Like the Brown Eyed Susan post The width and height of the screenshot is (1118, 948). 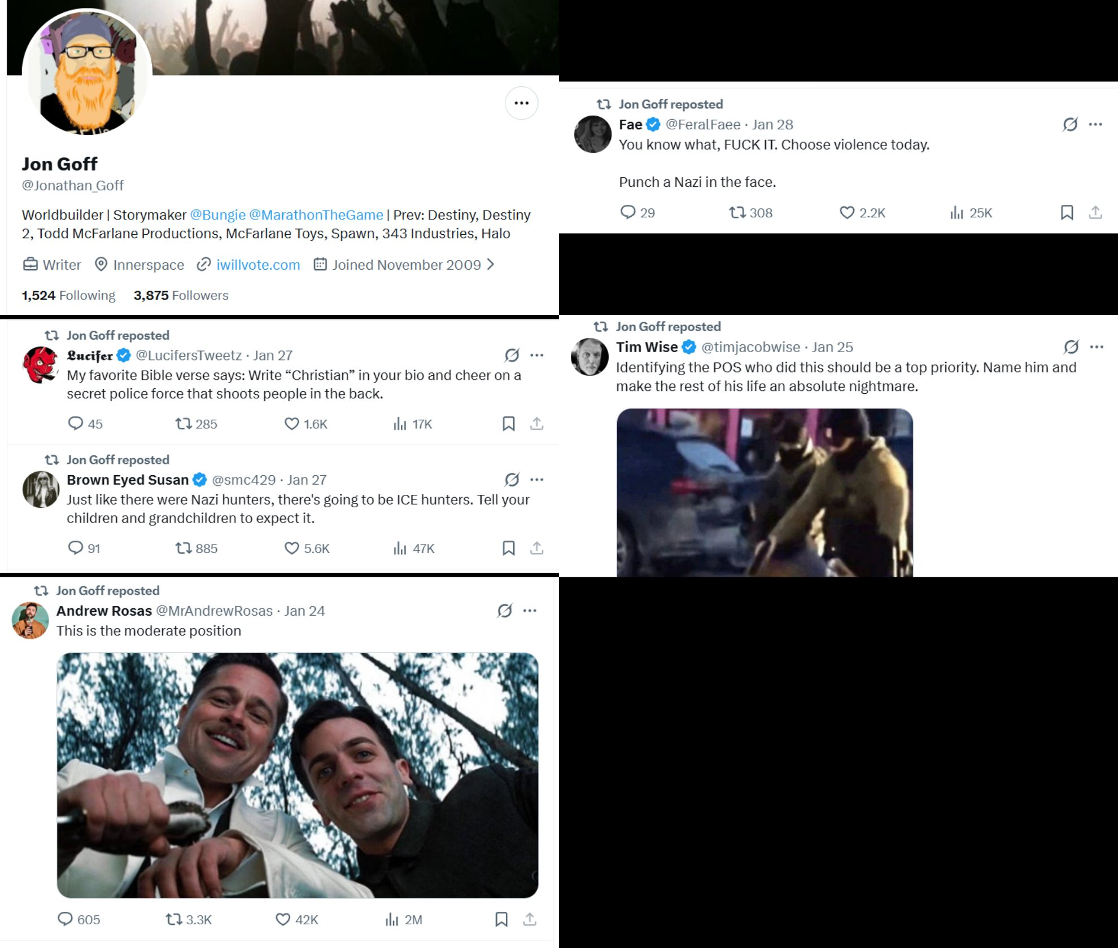pyautogui.click(x=292, y=548)
